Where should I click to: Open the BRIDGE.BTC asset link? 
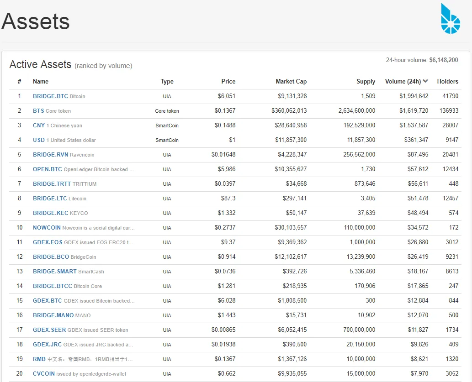click(x=50, y=96)
